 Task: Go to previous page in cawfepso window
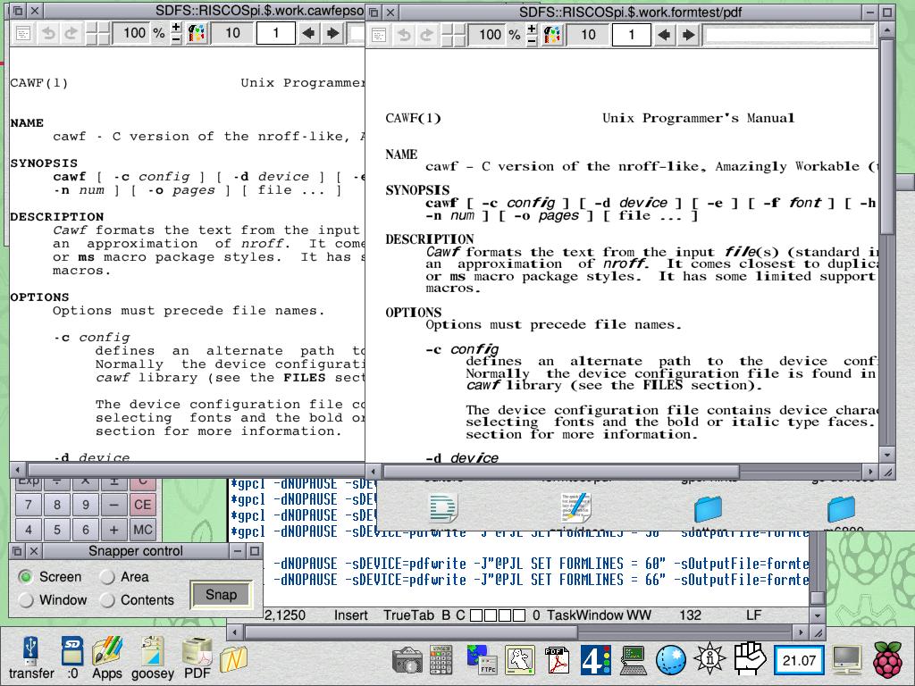308,33
